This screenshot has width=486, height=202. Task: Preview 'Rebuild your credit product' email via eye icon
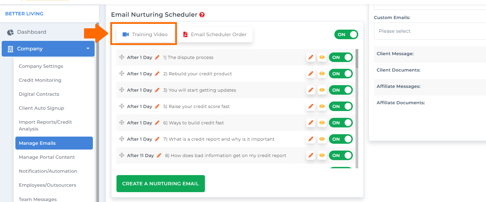322,74
